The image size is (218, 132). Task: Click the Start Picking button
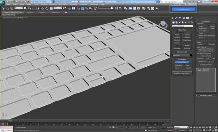(182, 62)
